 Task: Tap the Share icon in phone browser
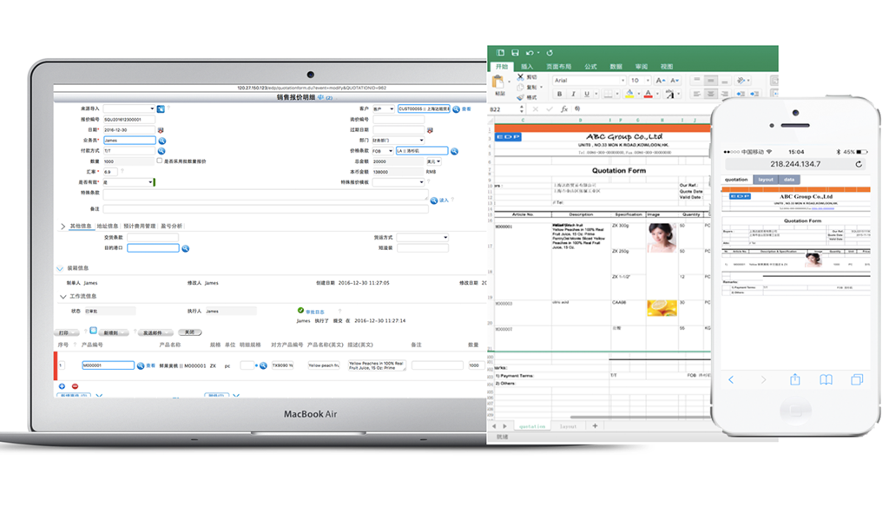[x=794, y=379]
